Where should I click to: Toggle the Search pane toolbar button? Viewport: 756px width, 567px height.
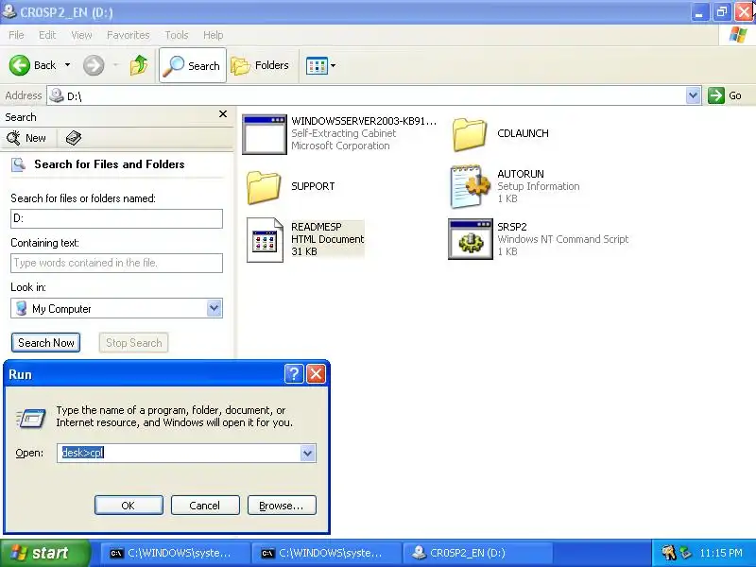[x=193, y=65]
